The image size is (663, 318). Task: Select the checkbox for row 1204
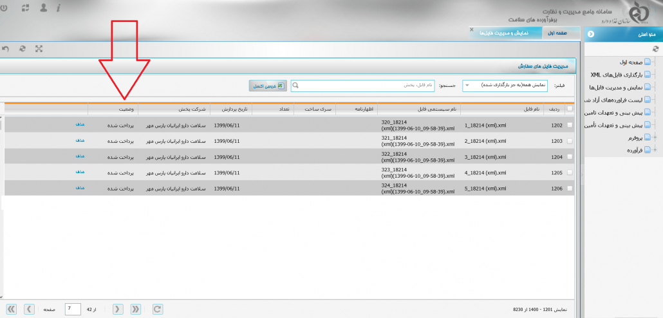point(569,156)
